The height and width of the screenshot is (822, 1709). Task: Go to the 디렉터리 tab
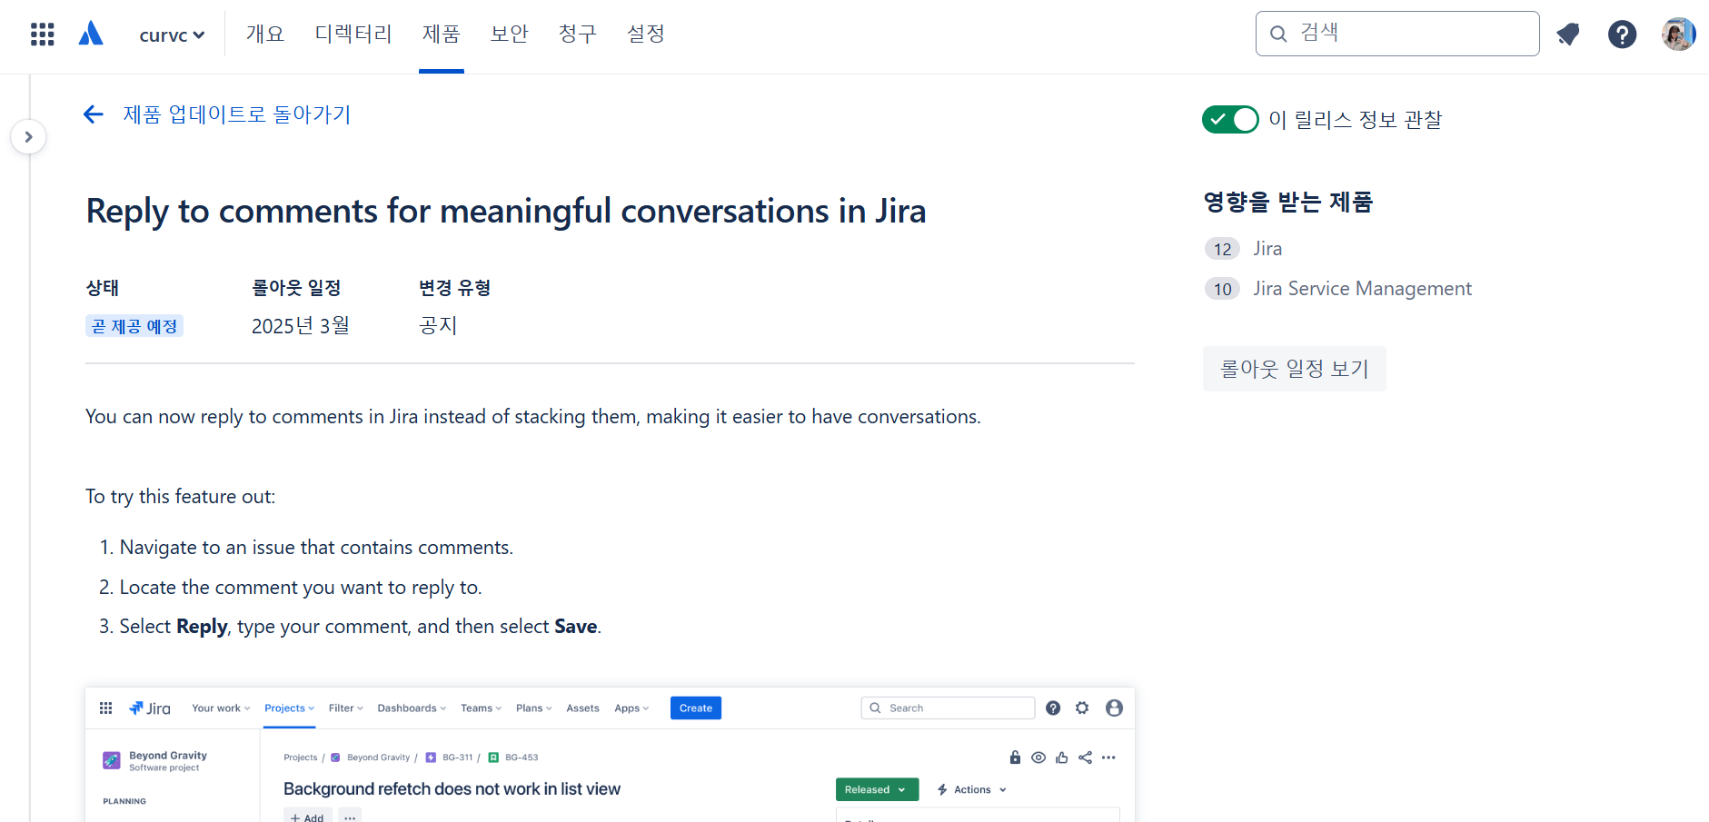353,35
